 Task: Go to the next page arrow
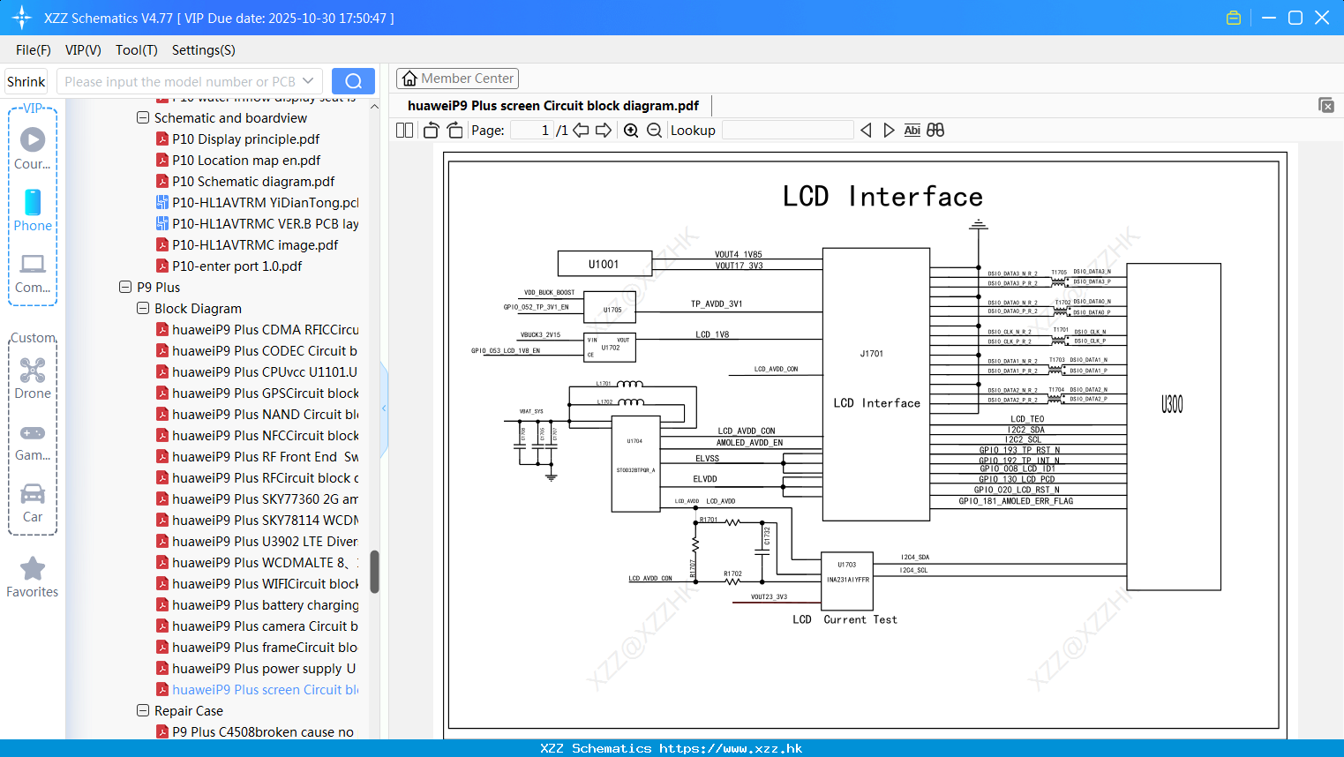click(x=604, y=131)
